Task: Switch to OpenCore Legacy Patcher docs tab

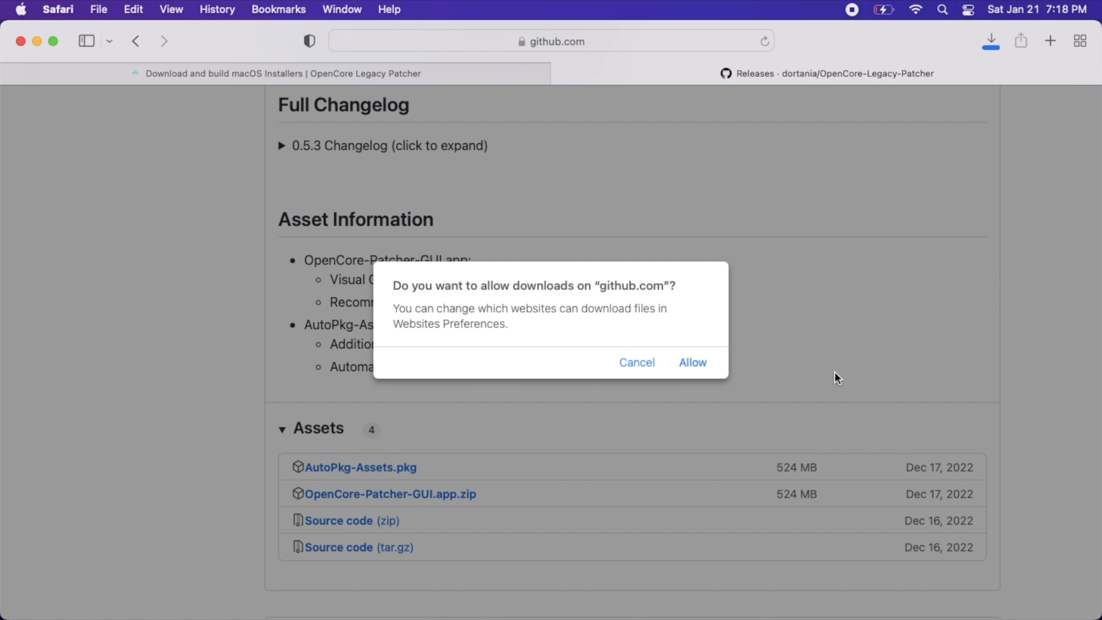Action: [275, 73]
